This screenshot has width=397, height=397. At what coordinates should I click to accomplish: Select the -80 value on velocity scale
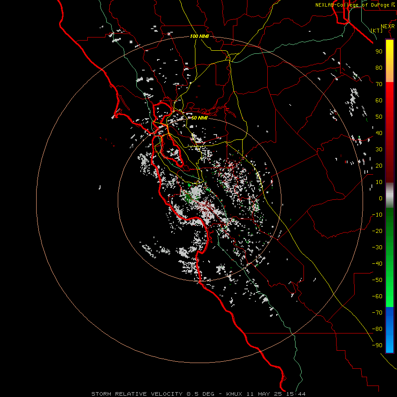pos(377,329)
